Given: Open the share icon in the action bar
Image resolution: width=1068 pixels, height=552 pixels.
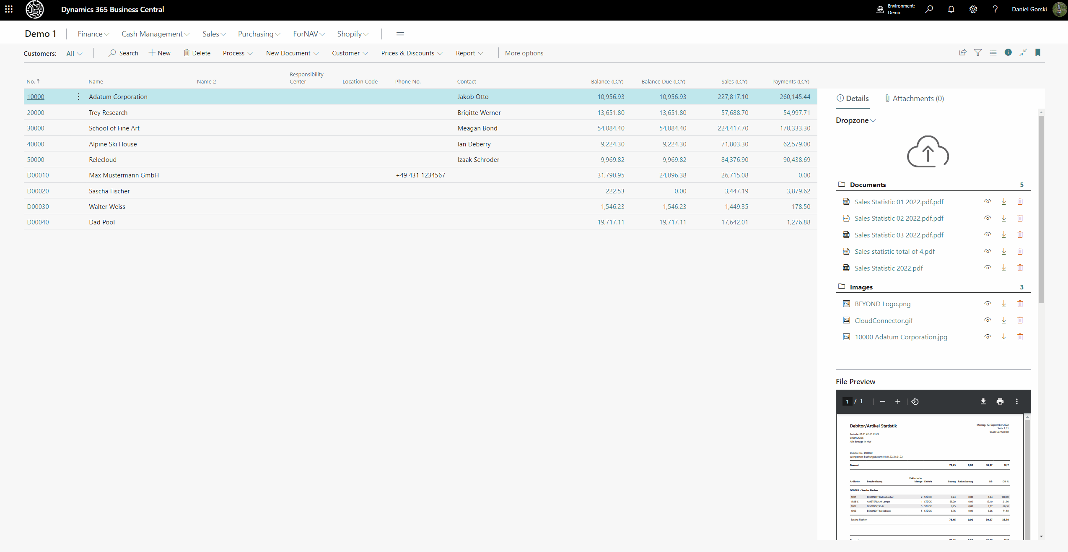Looking at the screenshot, I should pyautogui.click(x=963, y=53).
